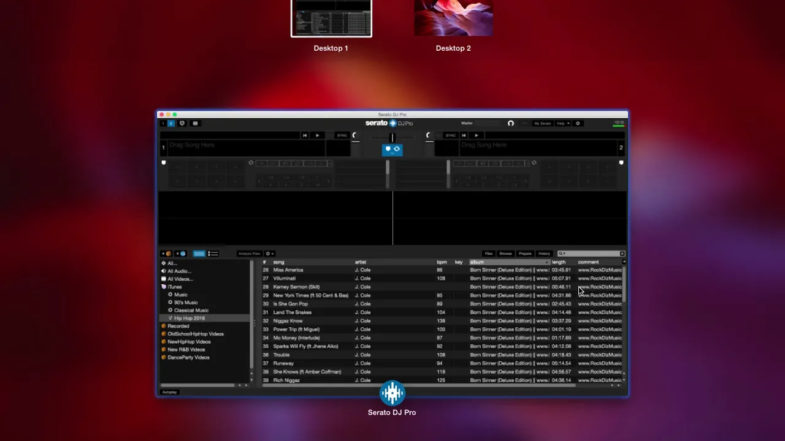Image resolution: width=785 pixels, height=441 pixels.
Task: Click the My Serato button
Action: point(542,123)
